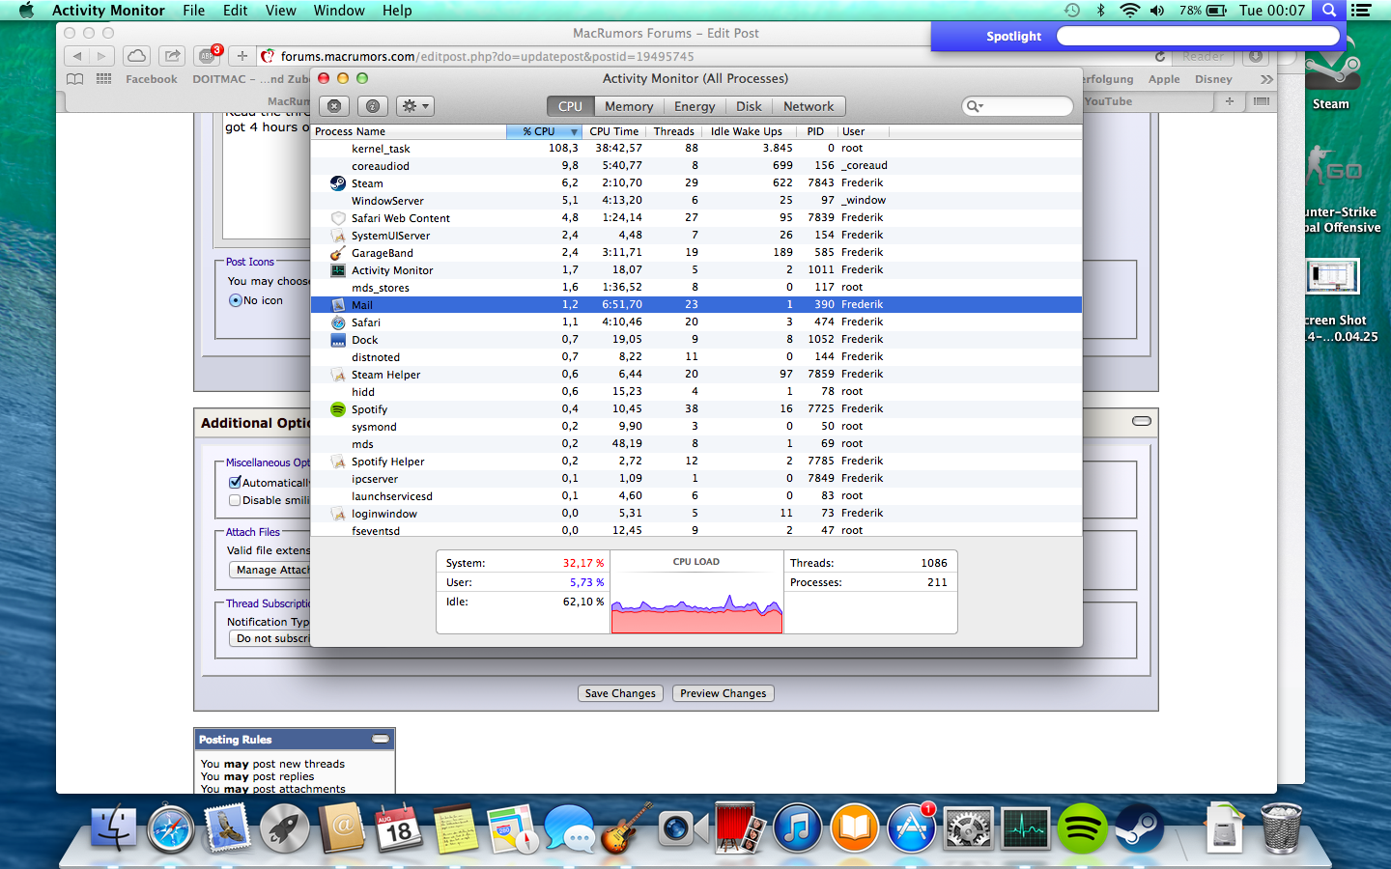Open the Window menu in the menu bar

tap(339, 11)
